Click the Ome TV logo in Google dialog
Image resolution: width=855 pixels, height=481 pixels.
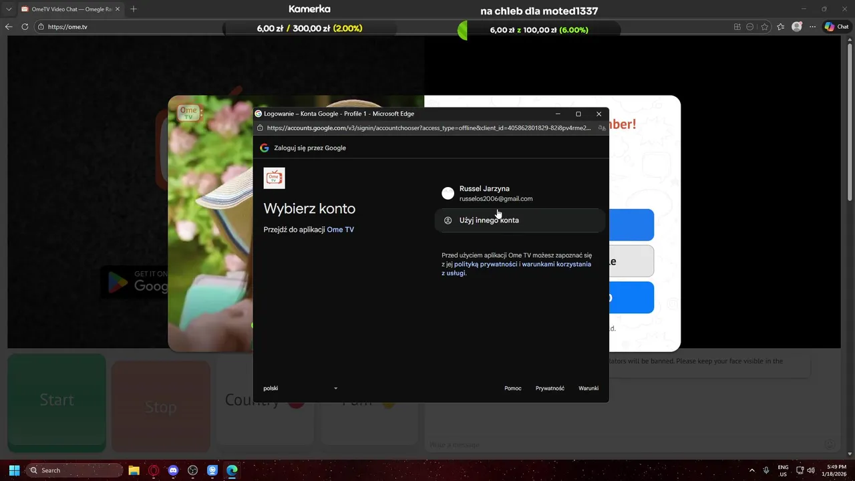tap(275, 178)
